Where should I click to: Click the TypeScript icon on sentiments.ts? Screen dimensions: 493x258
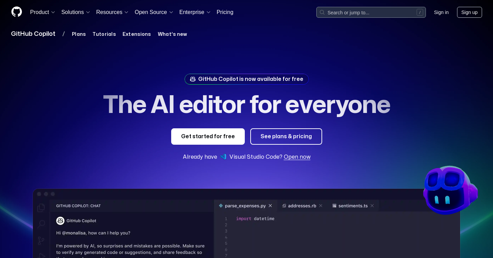[x=334, y=206]
